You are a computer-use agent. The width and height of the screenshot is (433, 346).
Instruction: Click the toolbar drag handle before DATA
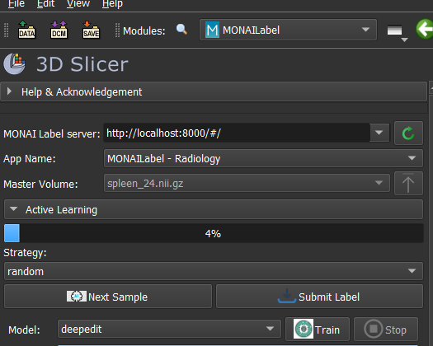(7, 30)
